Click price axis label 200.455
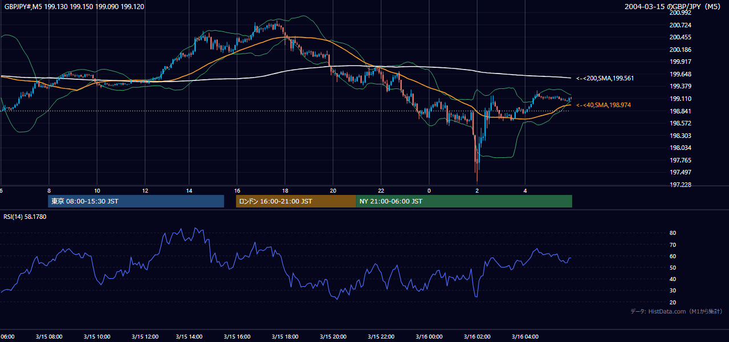This screenshot has width=729, height=342. click(680, 37)
